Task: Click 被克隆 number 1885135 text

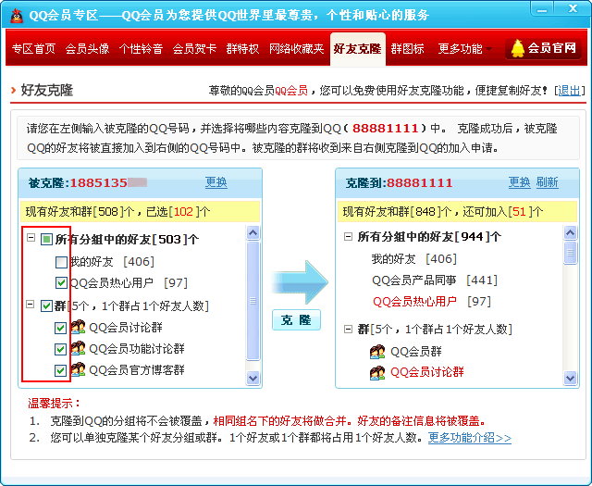Action: click(x=99, y=182)
